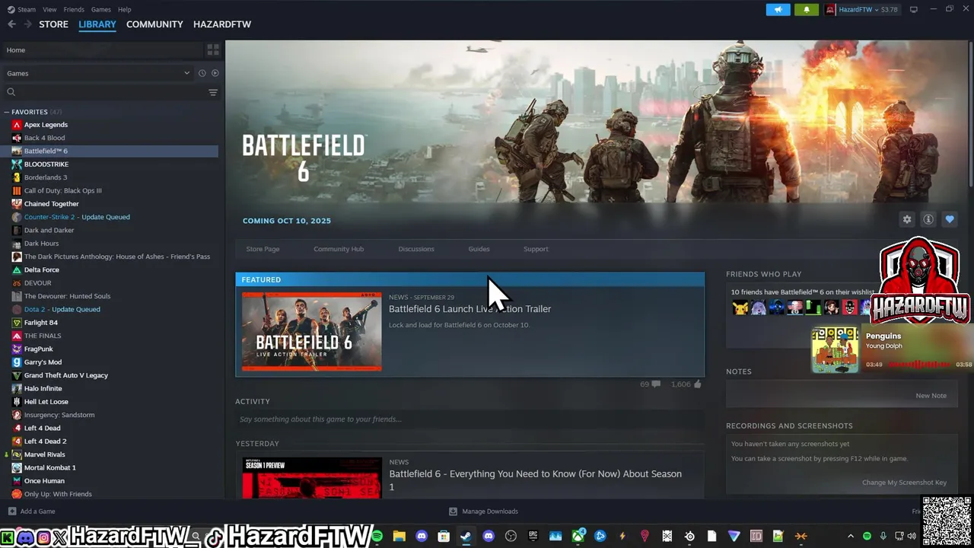
Task: Open File Explorer from the taskbar
Action: pyautogui.click(x=399, y=537)
